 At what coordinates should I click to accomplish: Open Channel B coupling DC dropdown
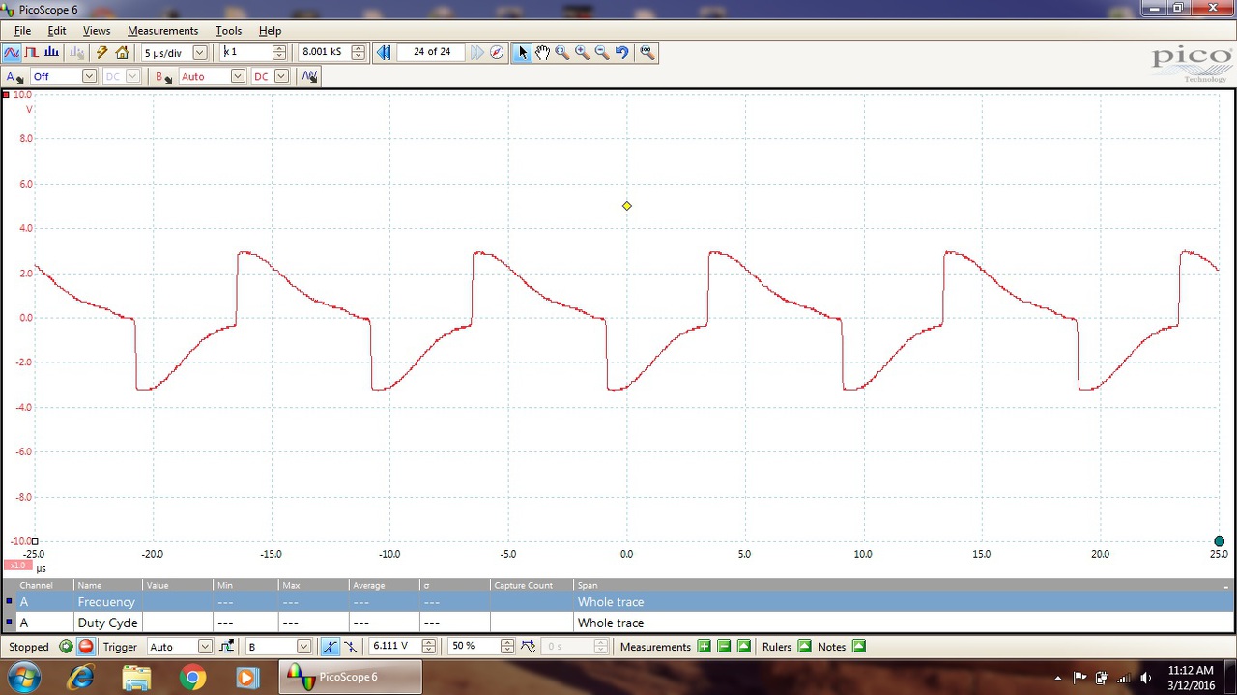281,76
